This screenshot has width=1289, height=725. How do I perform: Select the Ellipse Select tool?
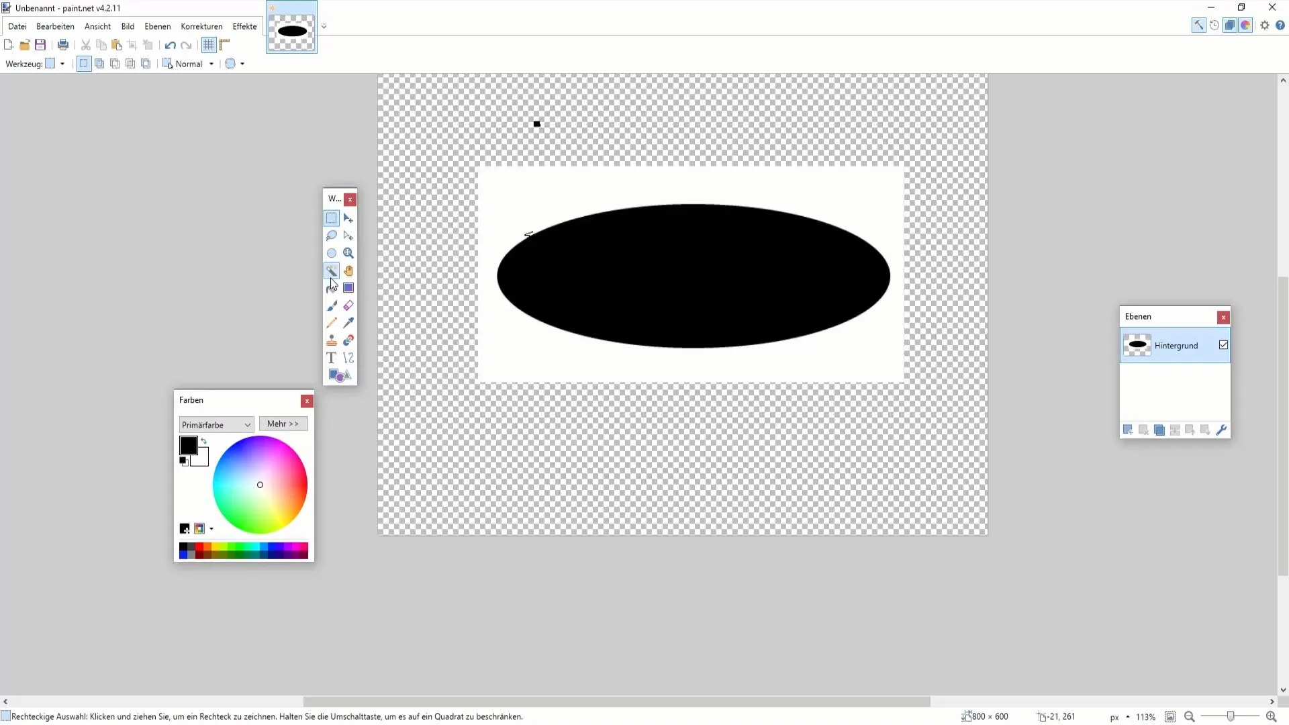tap(332, 253)
